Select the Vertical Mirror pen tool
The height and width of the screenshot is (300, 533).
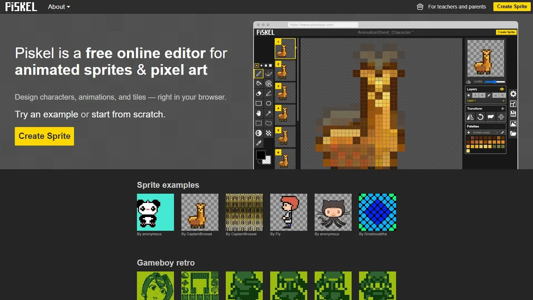pyautogui.click(x=269, y=74)
